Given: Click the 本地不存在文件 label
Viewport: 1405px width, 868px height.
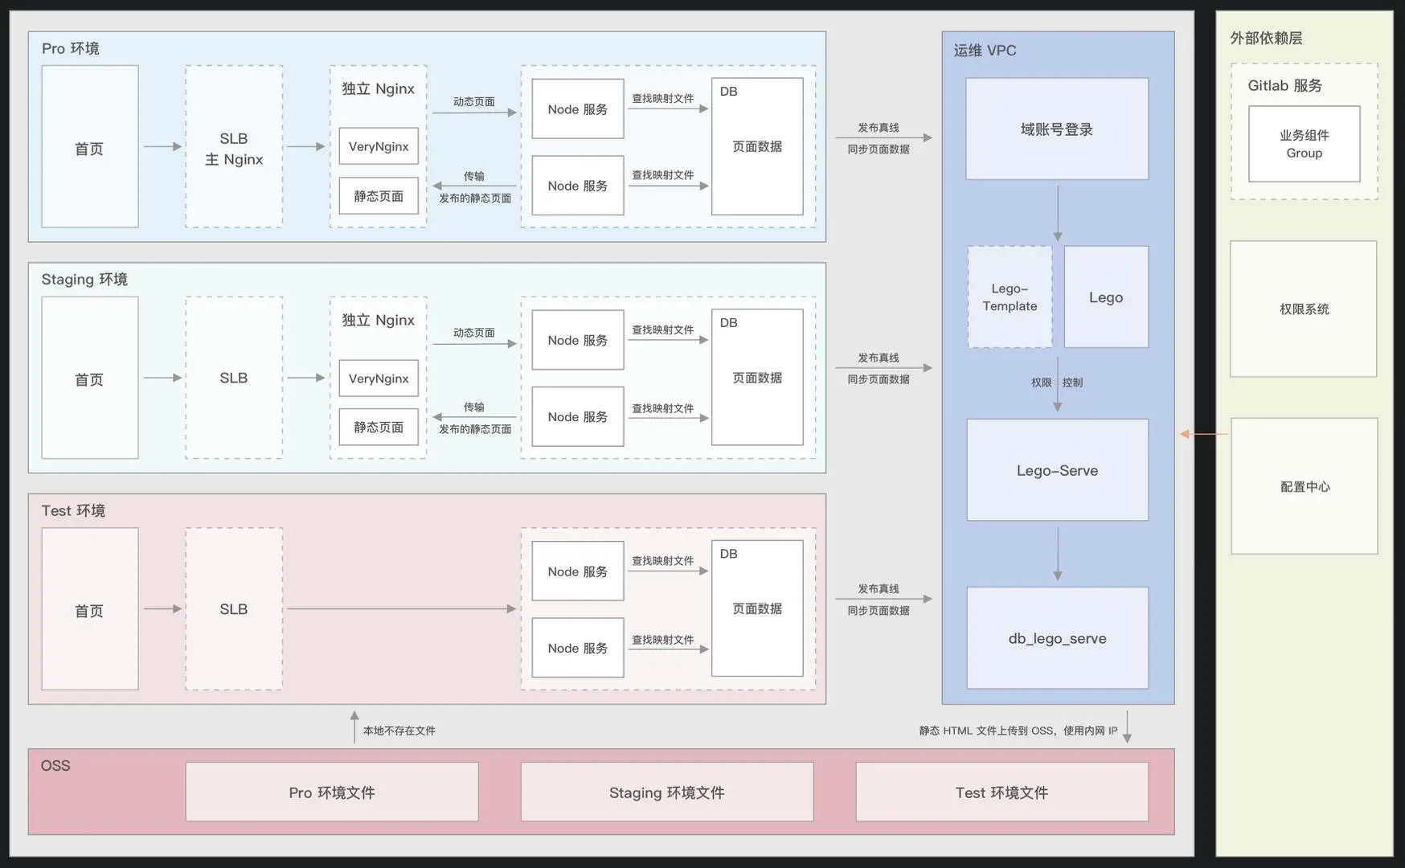Looking at the screenshot, I should (399, 731).
